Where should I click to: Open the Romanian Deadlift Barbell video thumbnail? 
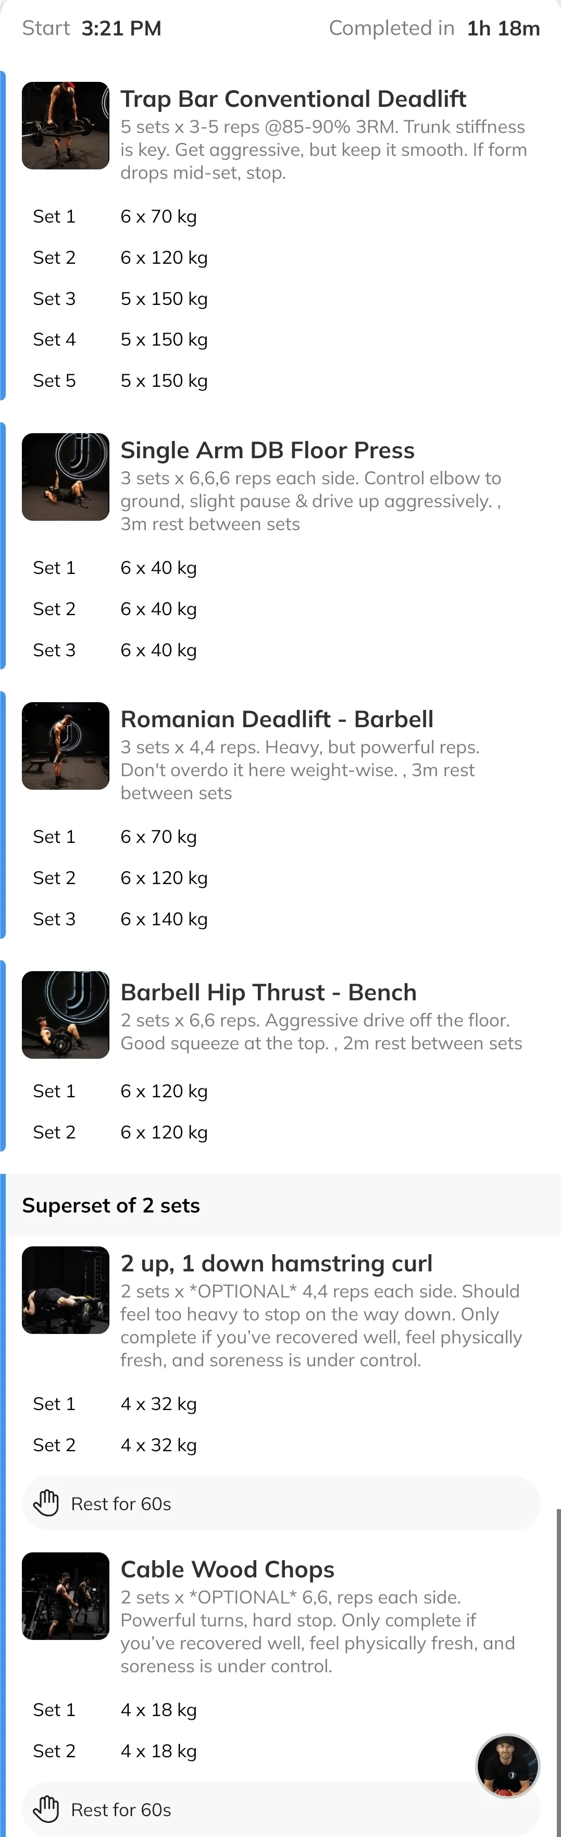(x=66, y=746)
